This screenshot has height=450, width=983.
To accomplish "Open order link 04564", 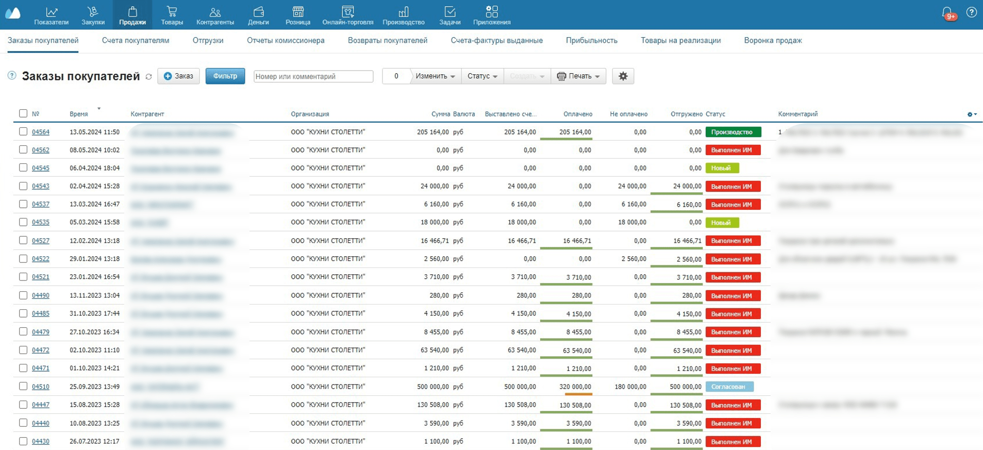I will (41, 132).
